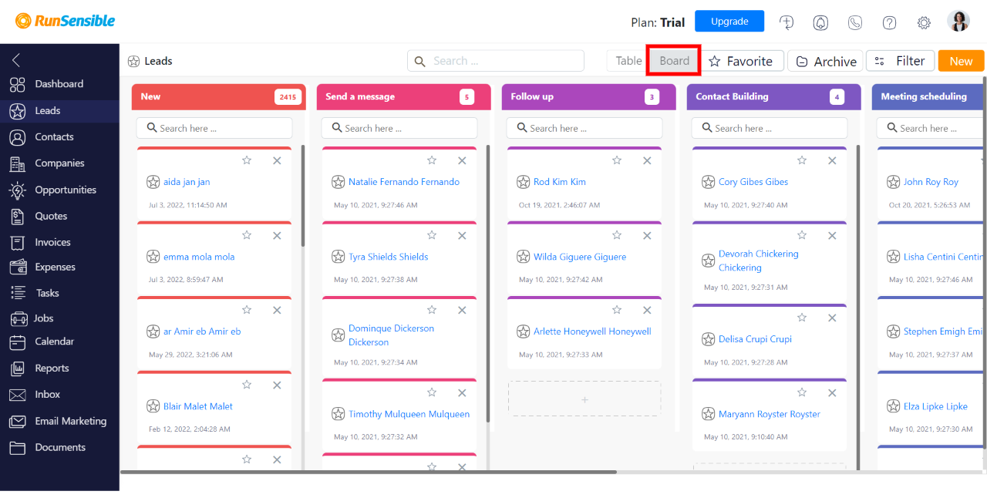Click the Meeting scheduling column header
Viewport: 987px width, 498px height.
(x=929, y=97)
